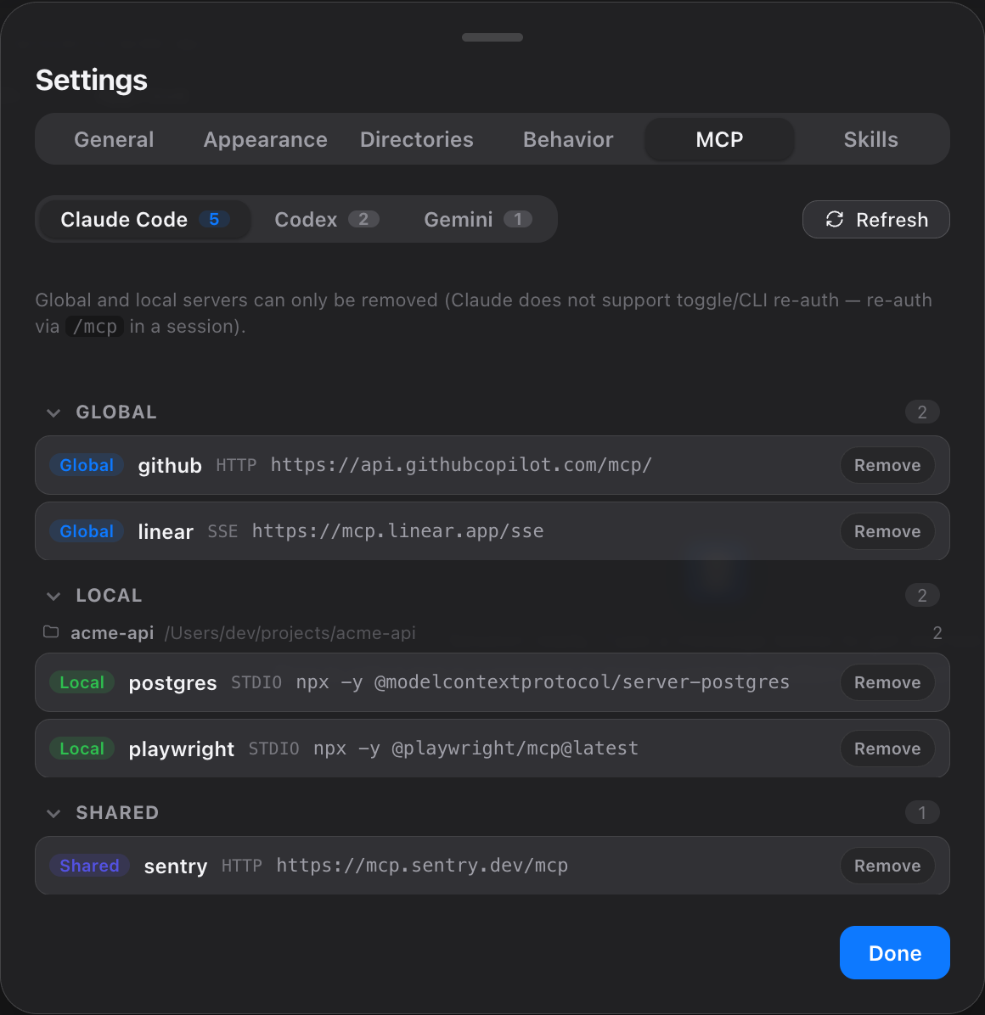The width and height of the screenshot is (985, 1015).
Task: Click the https://mcp.linear.app/sse URL
Action: point(397,530)
